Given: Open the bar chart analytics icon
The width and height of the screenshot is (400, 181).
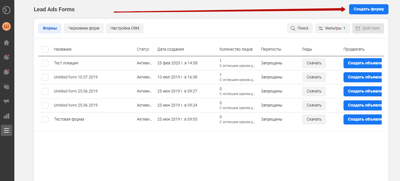Looking at the screenshot, I should tap(6, 116).
